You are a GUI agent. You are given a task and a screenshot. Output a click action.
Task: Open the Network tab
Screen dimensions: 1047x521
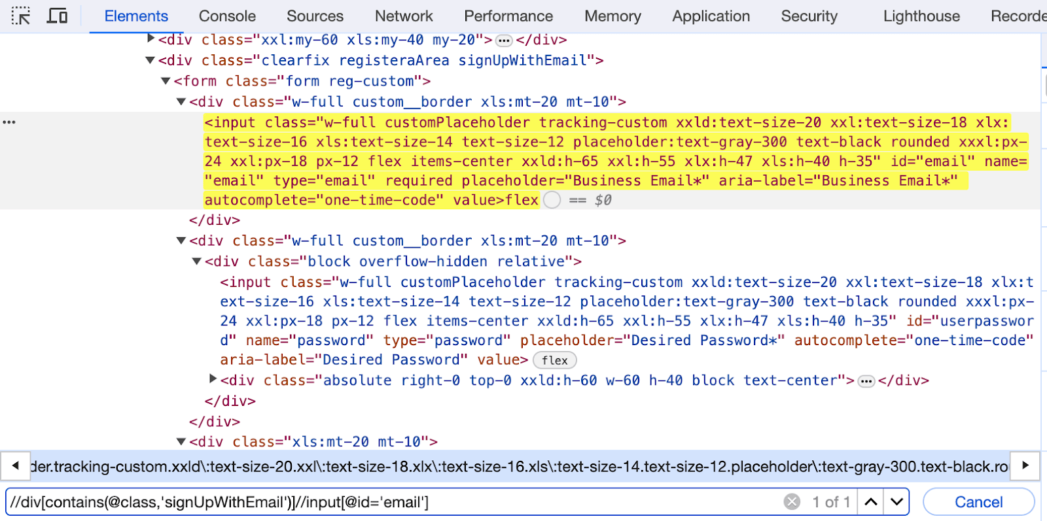404,16
